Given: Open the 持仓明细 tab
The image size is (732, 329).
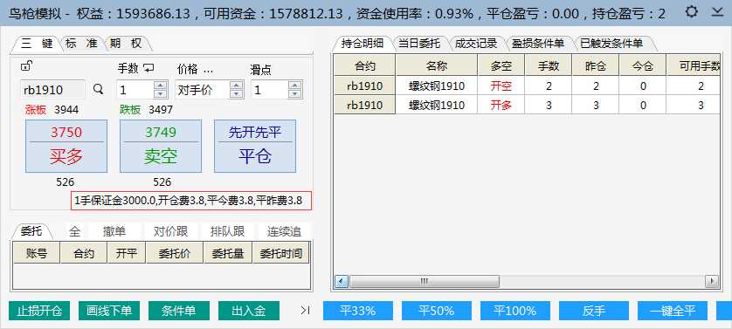Looking at the screenshot, I should (363, 44).
